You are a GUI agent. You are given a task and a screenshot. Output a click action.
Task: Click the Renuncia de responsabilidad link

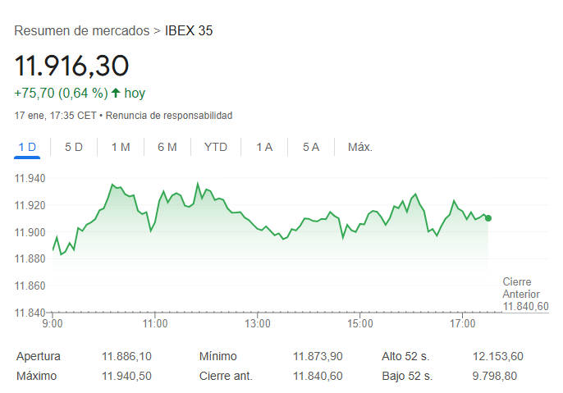[x=169, y=116]
